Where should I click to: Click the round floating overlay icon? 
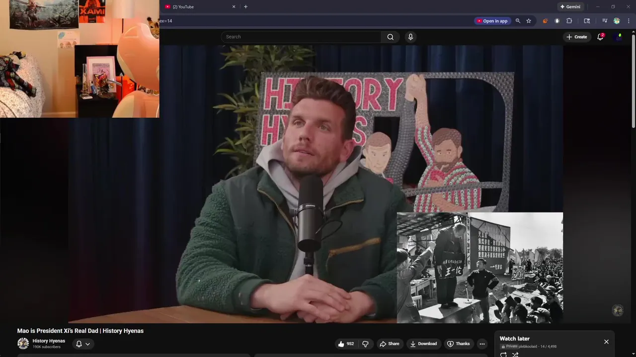[x=618, y=310]
